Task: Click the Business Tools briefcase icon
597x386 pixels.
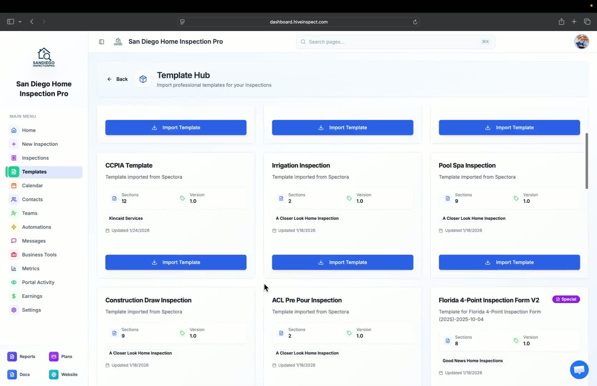Action: pyautogui.click(x=14, y=255)
